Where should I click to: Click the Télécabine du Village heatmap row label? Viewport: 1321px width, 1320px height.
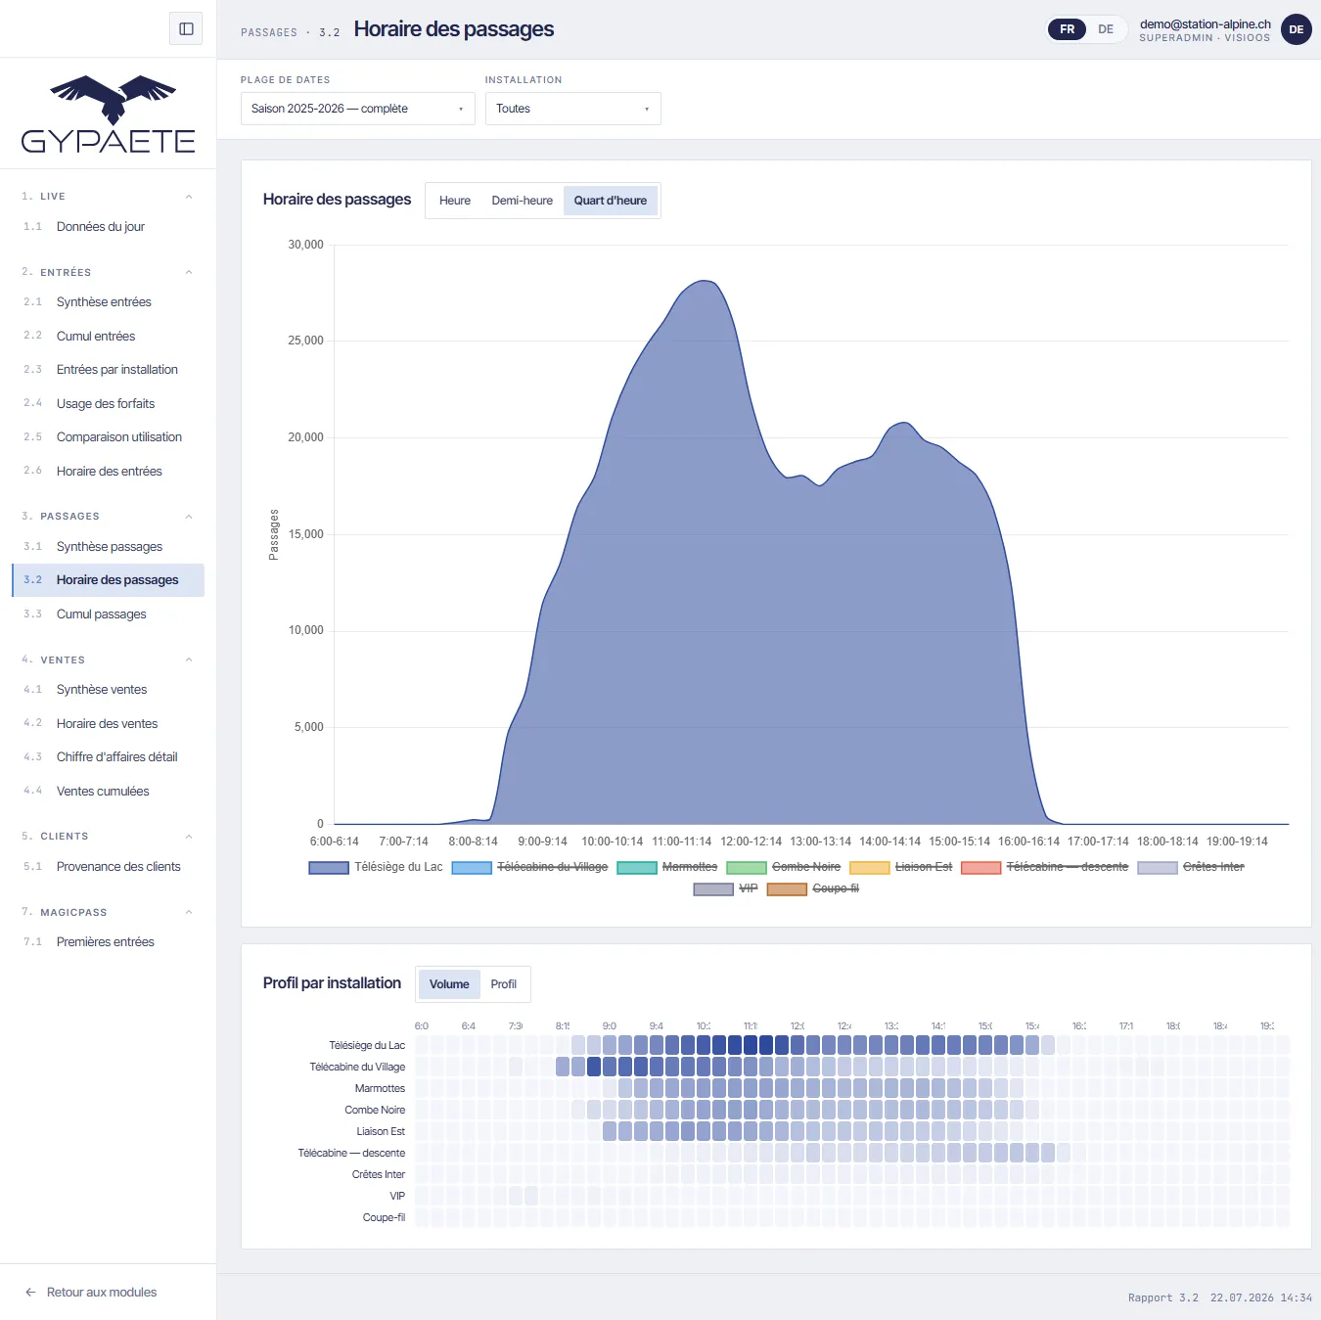click(357, 1067)
